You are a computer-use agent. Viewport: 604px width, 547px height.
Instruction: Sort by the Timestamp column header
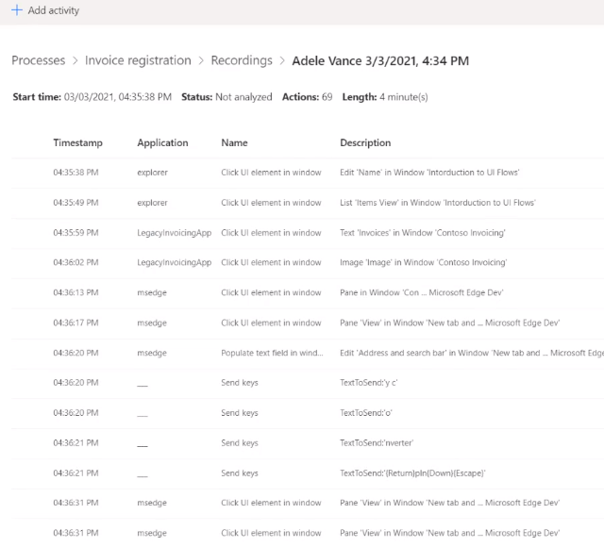(x=77, y=142)
